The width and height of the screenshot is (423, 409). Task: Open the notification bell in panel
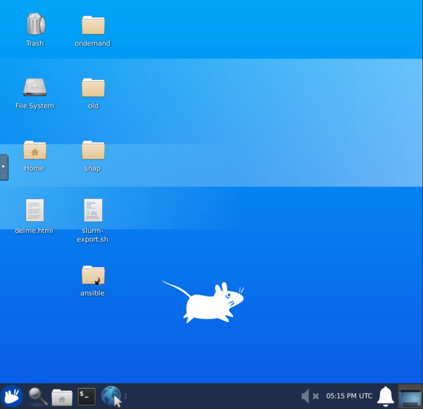385,396
